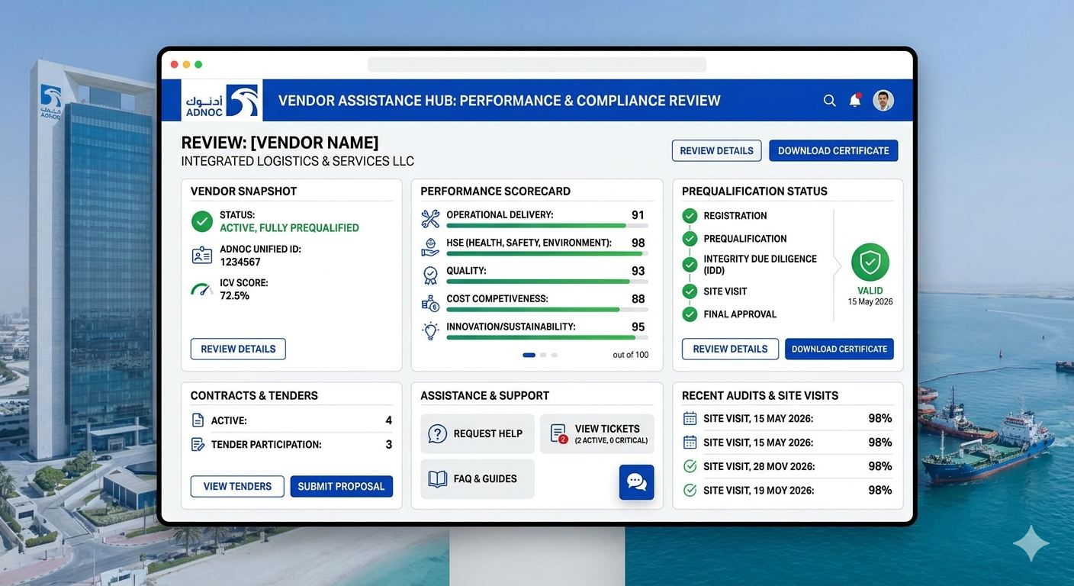Click the Operational Delivery tools icon
Screen dimensions: 1074x586
pos(430,219)
